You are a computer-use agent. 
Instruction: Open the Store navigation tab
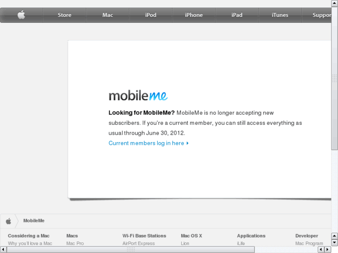pos(65,15)
